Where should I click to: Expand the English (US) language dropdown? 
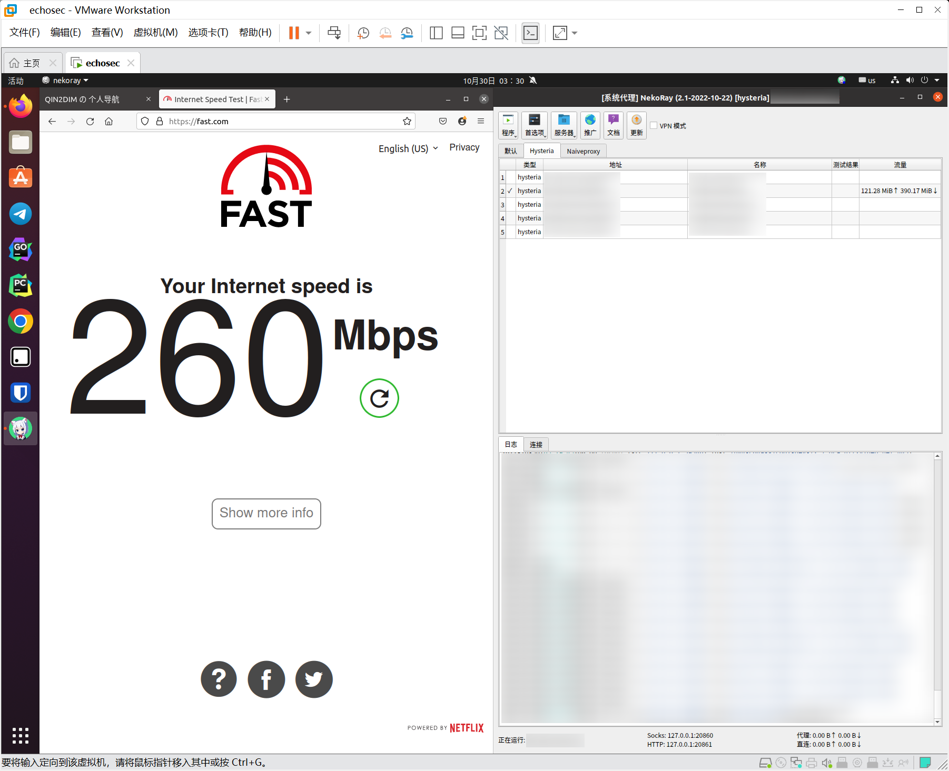pos(408,148)
